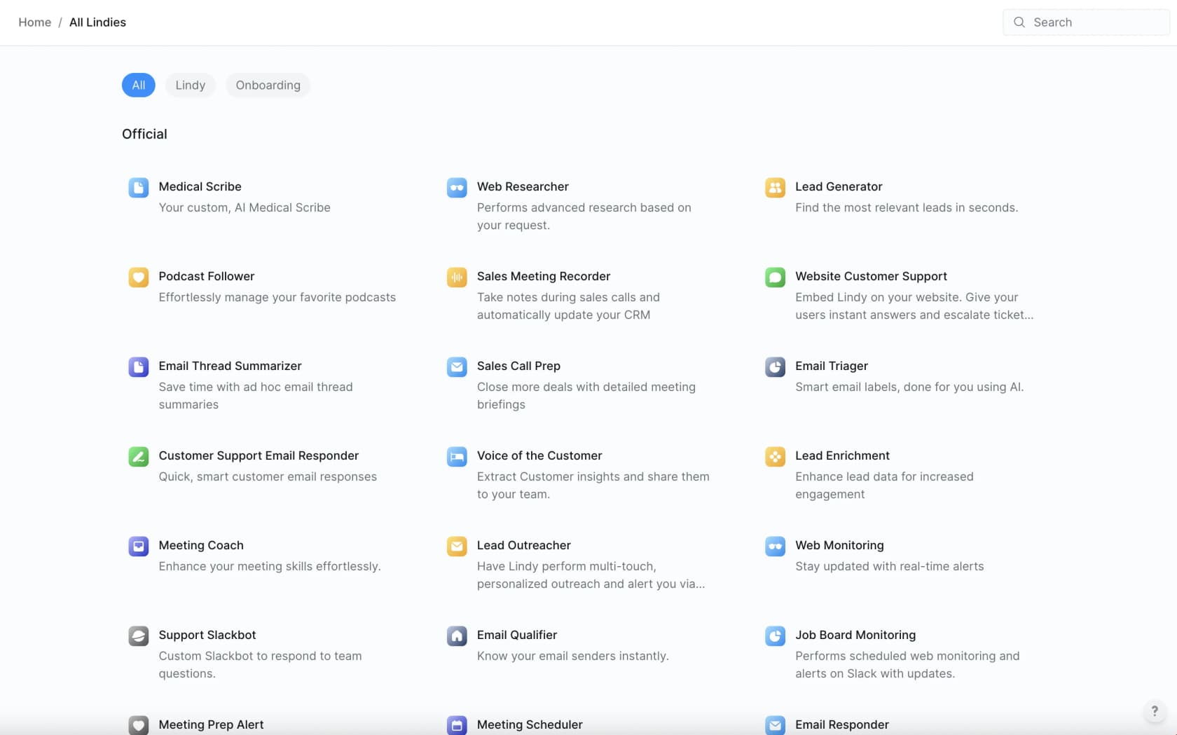Go to Home in the breadcrumb

35,22
